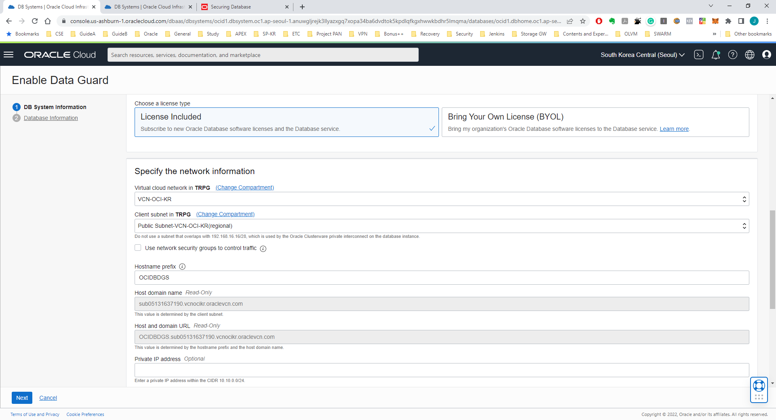Screen dimensions: 776x420
Task: Open the red Opera-style extension icon
Action: pyautogui.click(x=599, y=21)
